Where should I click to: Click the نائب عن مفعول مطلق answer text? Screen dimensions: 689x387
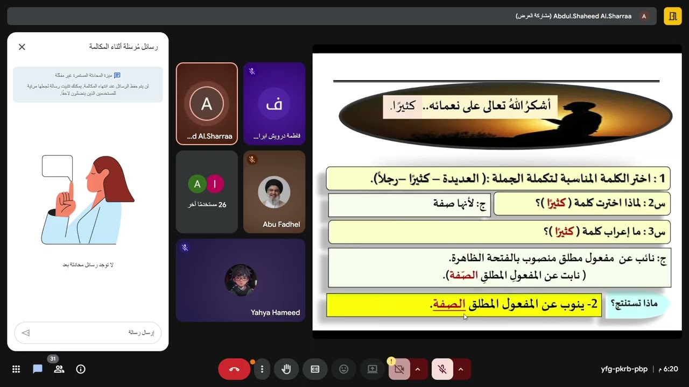coord(557,259)
